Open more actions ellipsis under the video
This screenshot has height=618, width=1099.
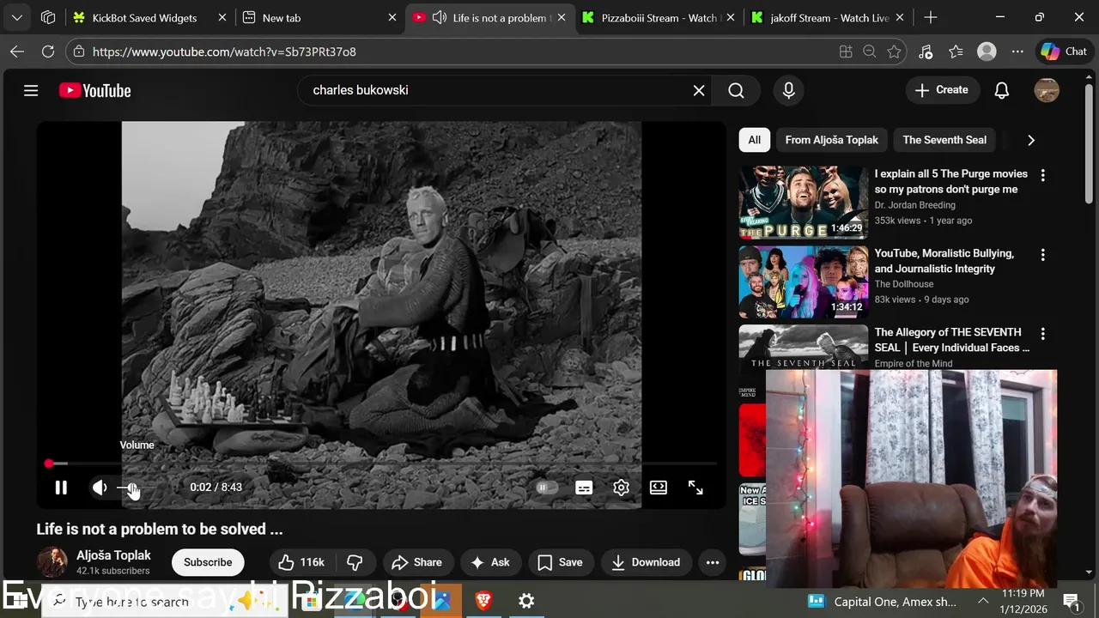[x=713, y=562]
